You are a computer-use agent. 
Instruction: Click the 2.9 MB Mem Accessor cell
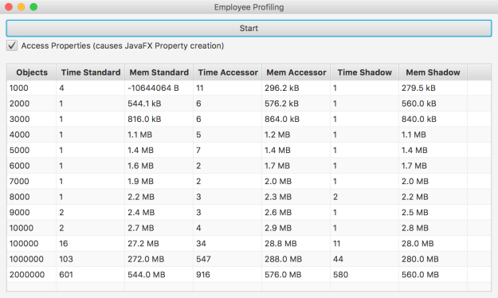coord(296,228)
